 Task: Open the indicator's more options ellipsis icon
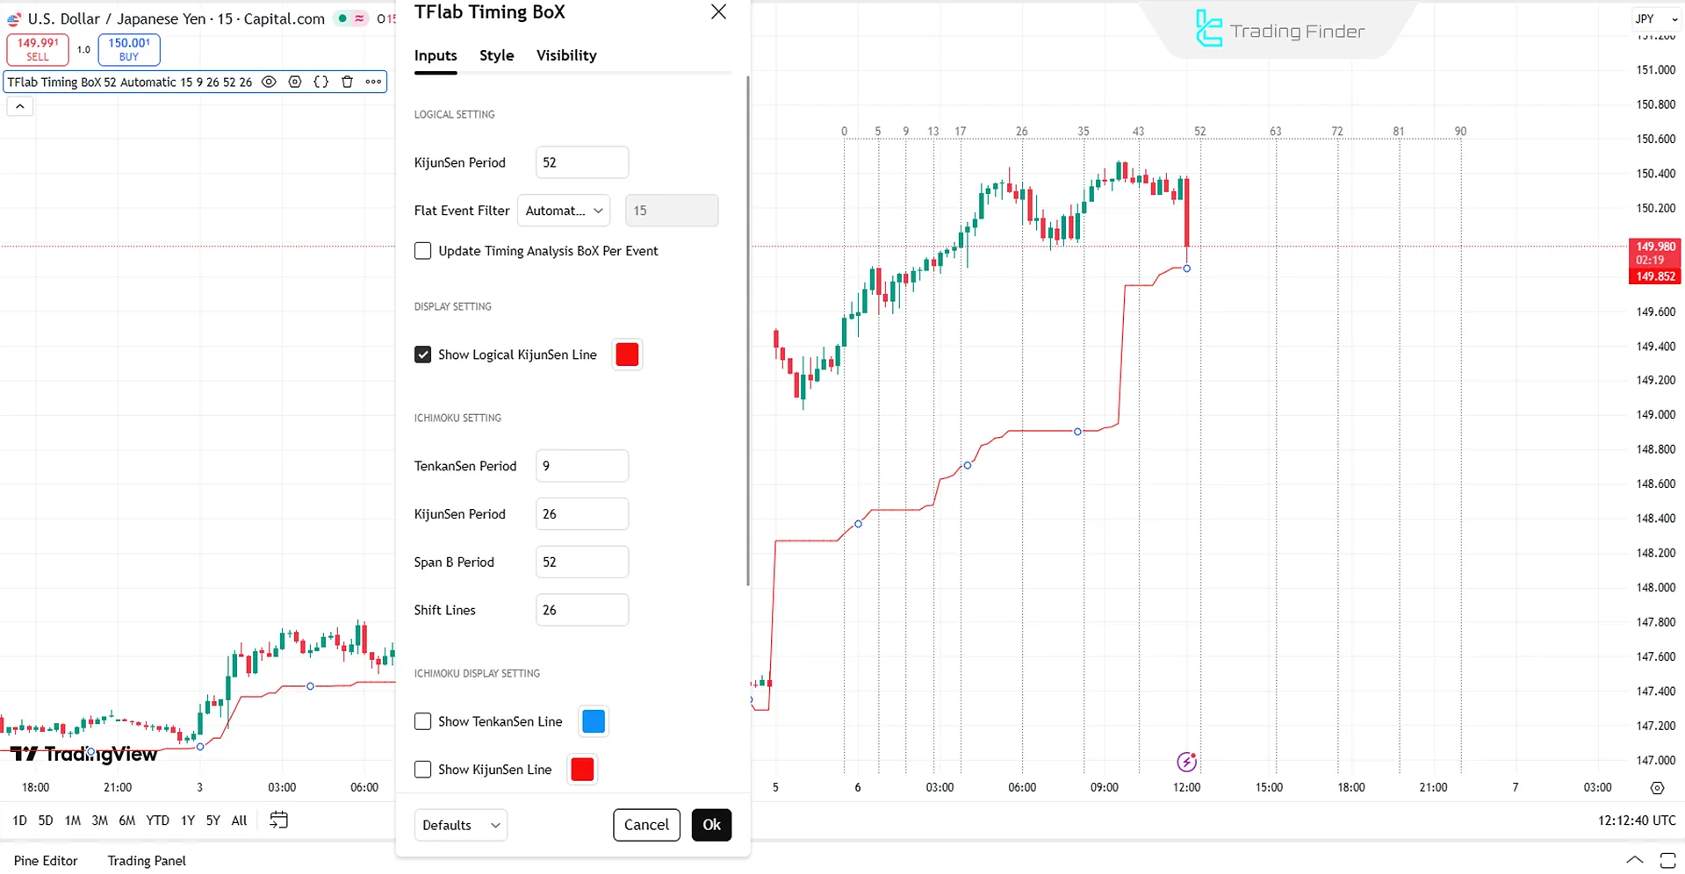[x=372, y=82]
